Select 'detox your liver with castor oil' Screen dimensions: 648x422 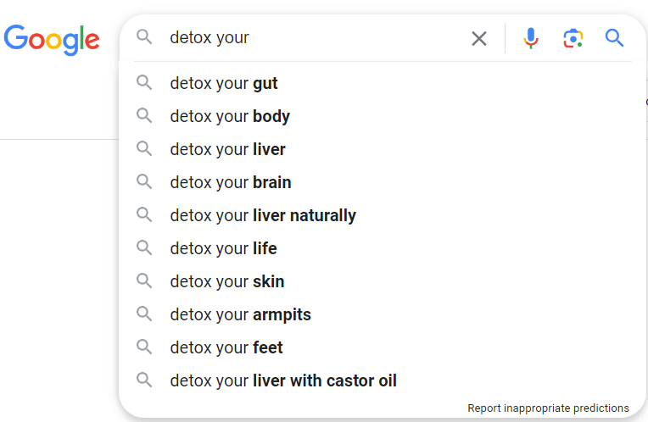(x=283, y=380)
